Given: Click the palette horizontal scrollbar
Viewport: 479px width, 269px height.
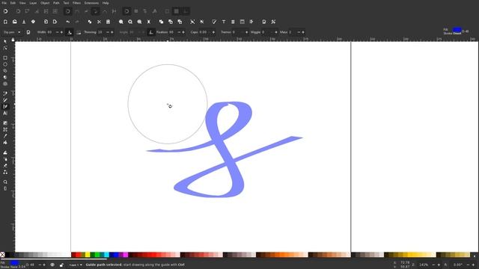Looking at the screenshot, I should click(x=53, y=259).
